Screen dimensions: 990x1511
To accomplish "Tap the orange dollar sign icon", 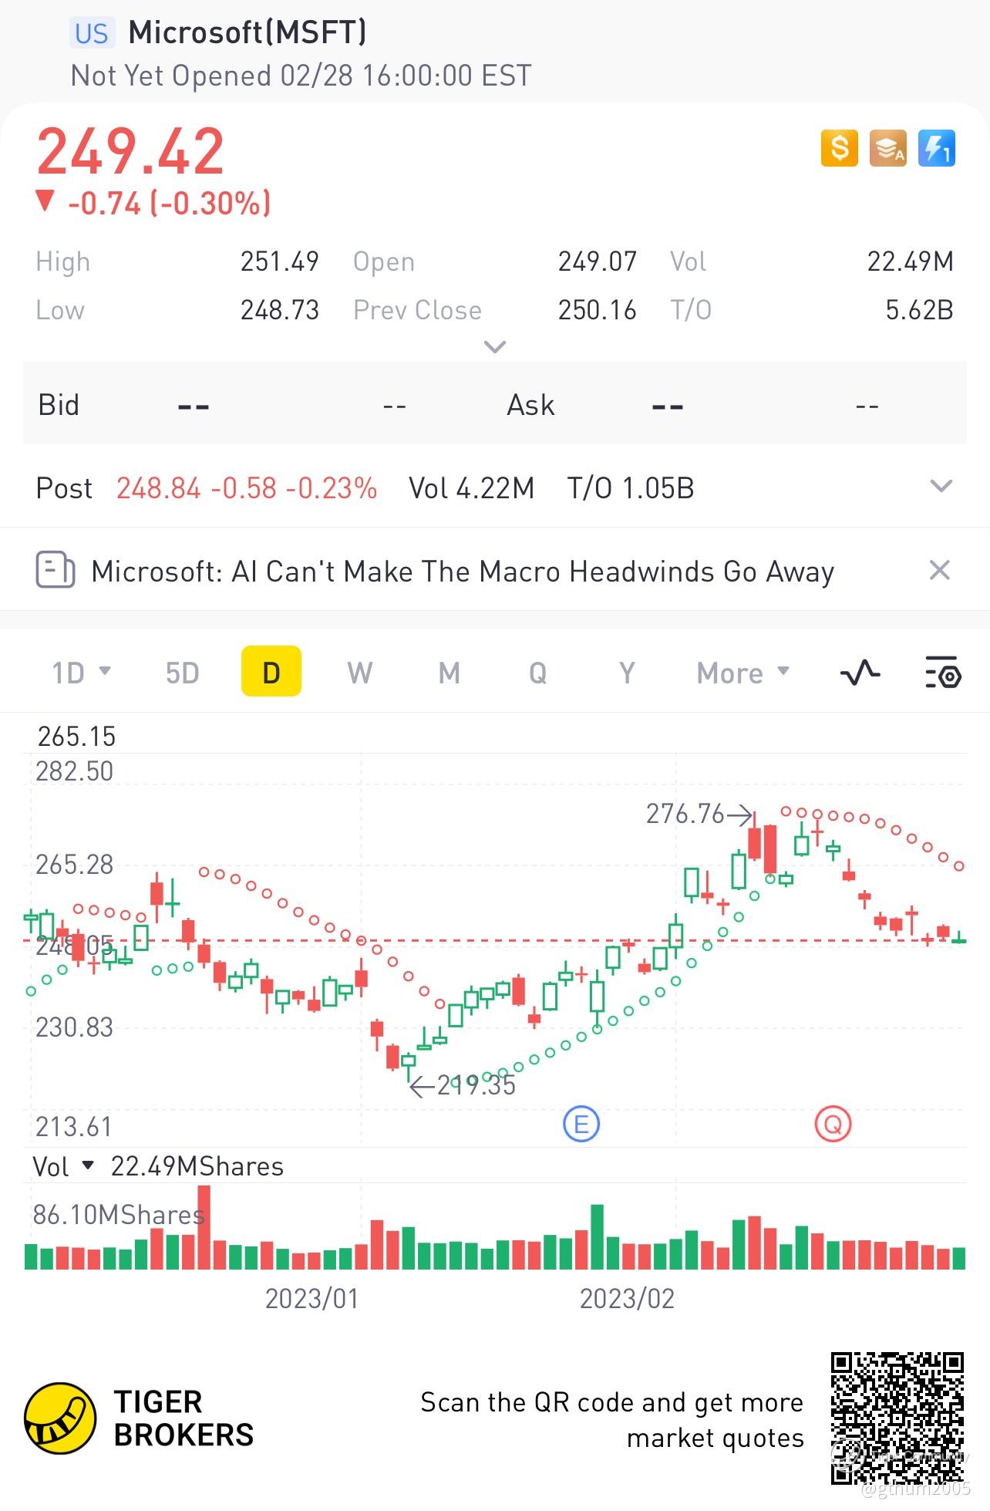I will 840,147.
